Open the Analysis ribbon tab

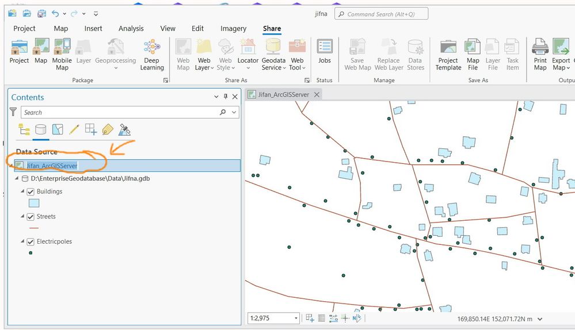(131, 29)
